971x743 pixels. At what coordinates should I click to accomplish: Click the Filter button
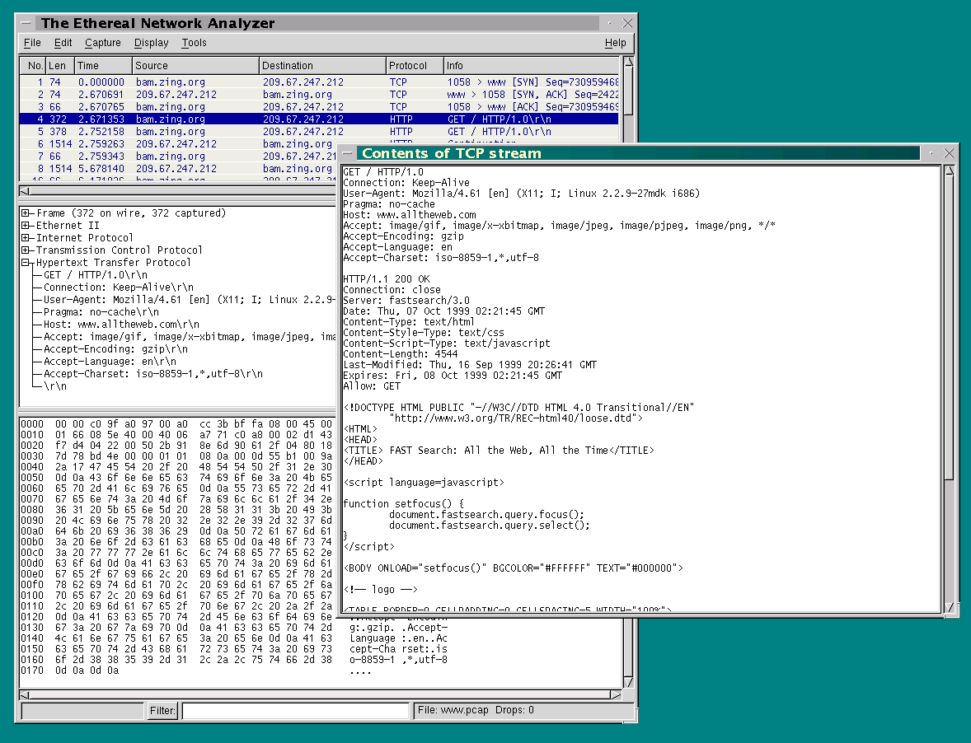(163, 710)
